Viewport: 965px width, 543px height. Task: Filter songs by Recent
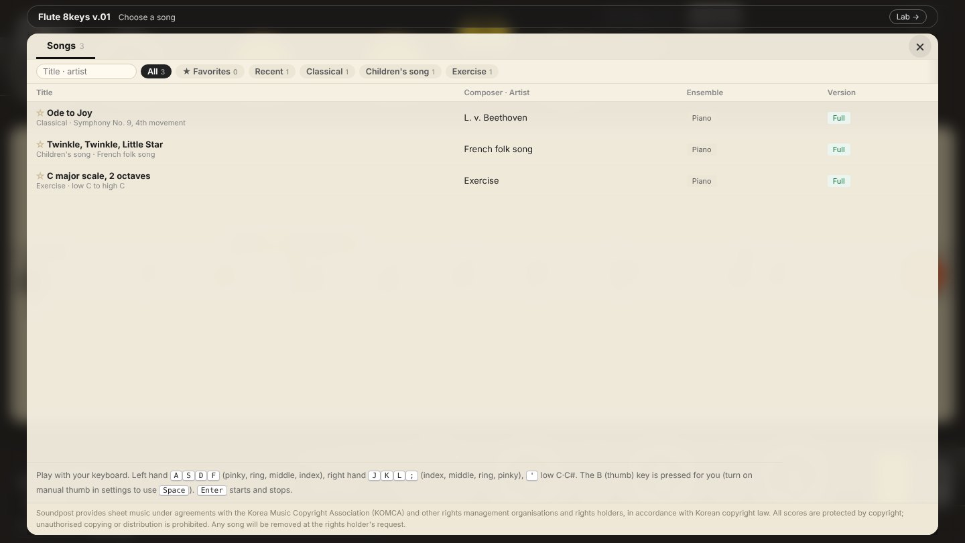click(x=272, y=71)
